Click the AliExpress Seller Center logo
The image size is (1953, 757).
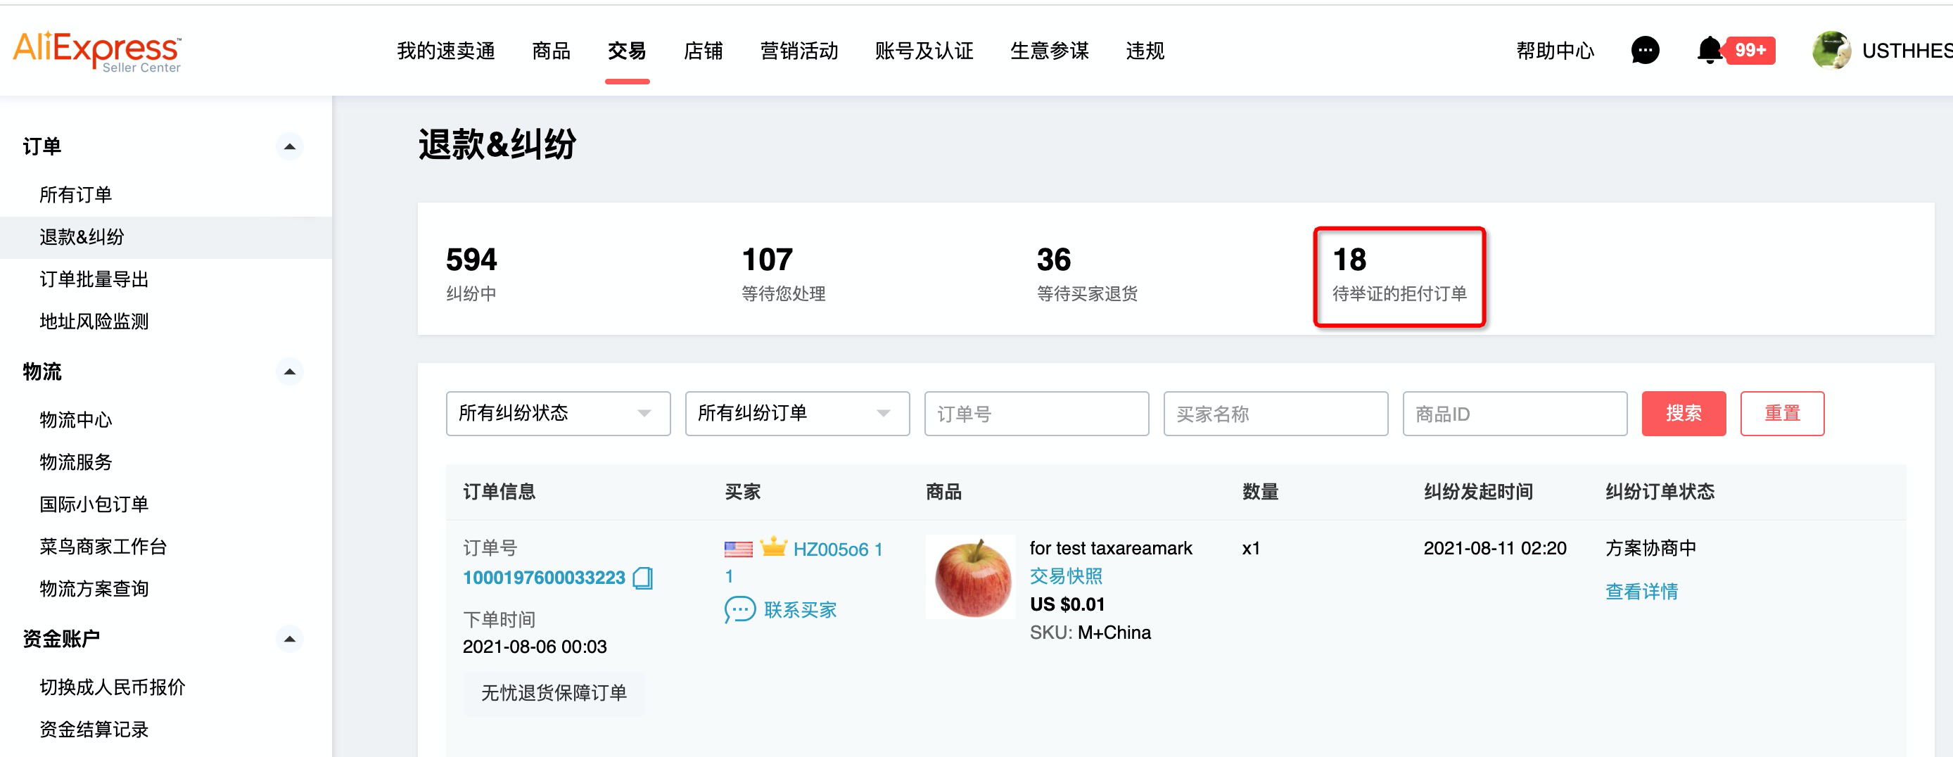tap(97, 51)
